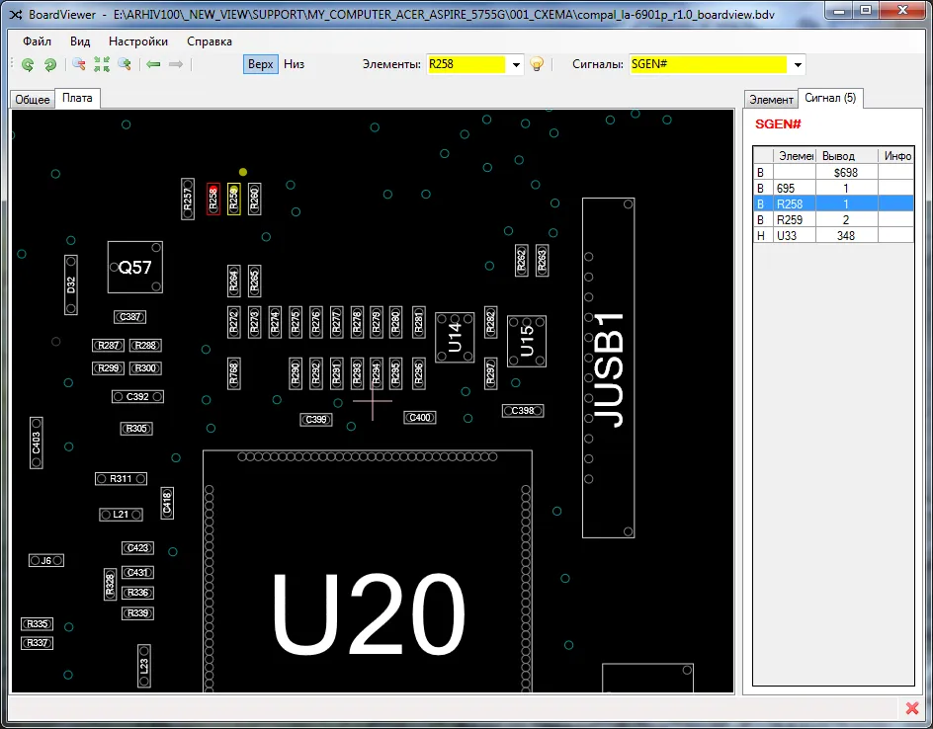The height and width of the screenshot is (729, 933).
Task: Click chip U14 on the board
Action: coord(455,337)
